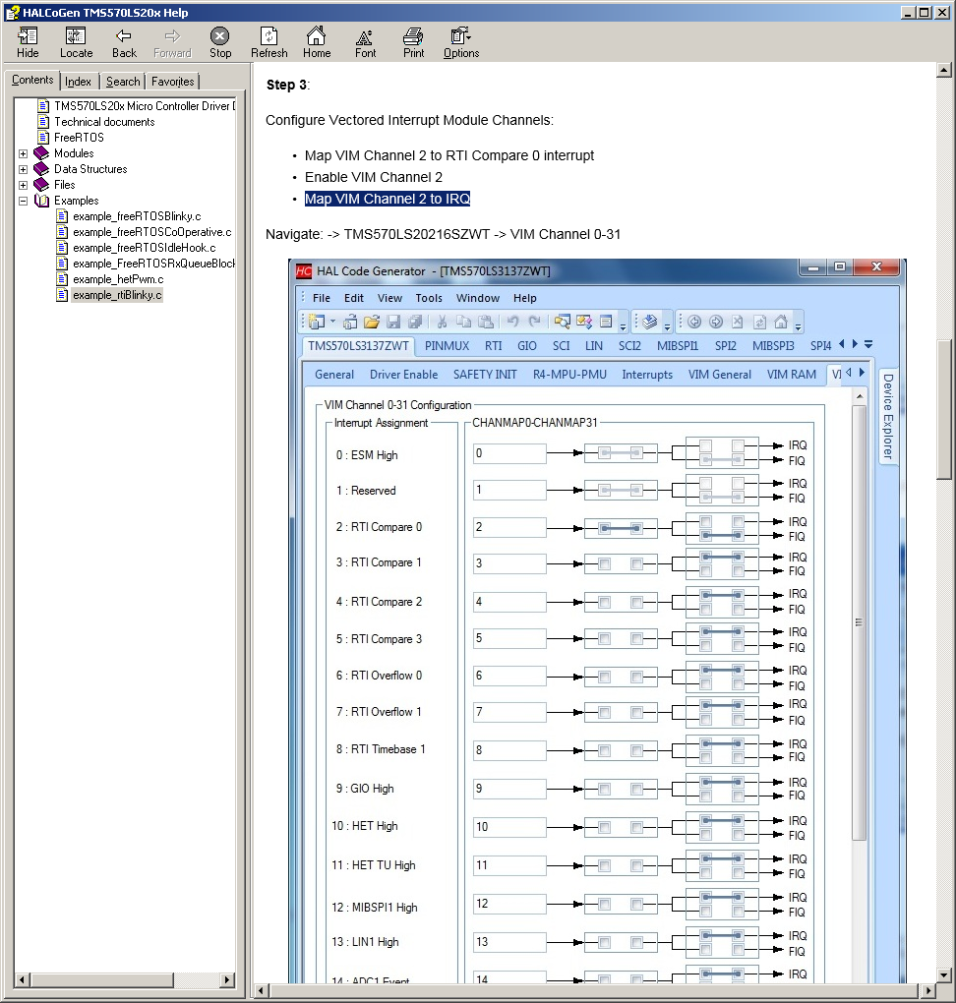Click the open Examples book icon

(x=41, y=201)
